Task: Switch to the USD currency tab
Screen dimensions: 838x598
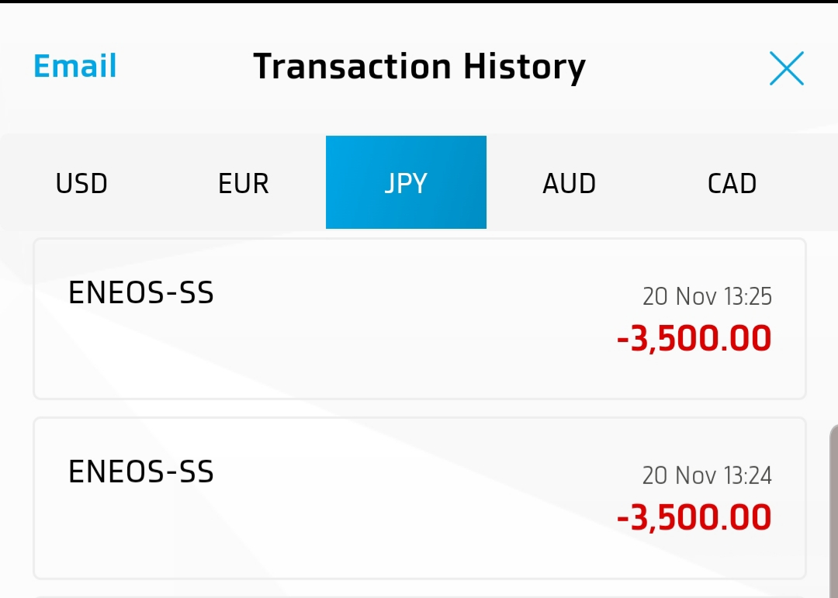Action: (x=81, y=183)
